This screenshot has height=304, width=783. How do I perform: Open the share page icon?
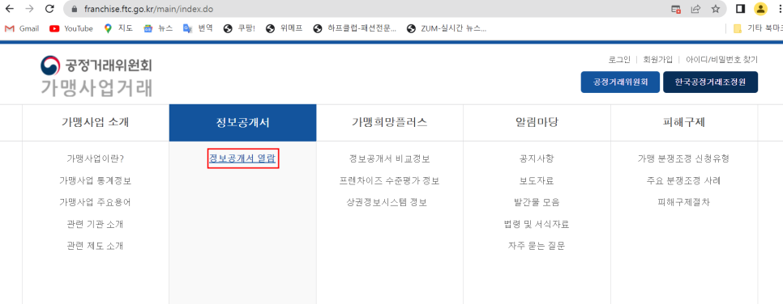coord(695,9)
